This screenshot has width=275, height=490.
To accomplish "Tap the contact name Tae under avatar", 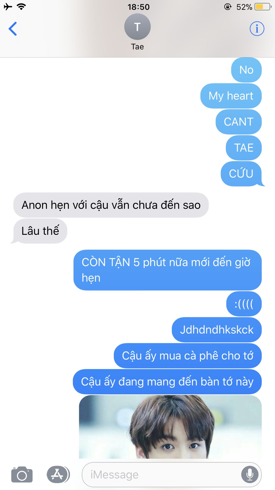I will point(137,47).
